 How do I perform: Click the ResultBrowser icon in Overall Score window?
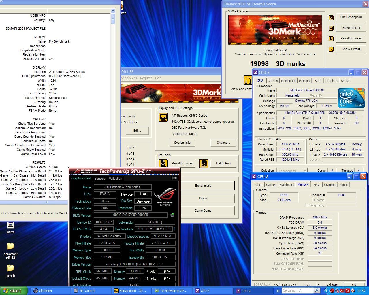point(331,38)
